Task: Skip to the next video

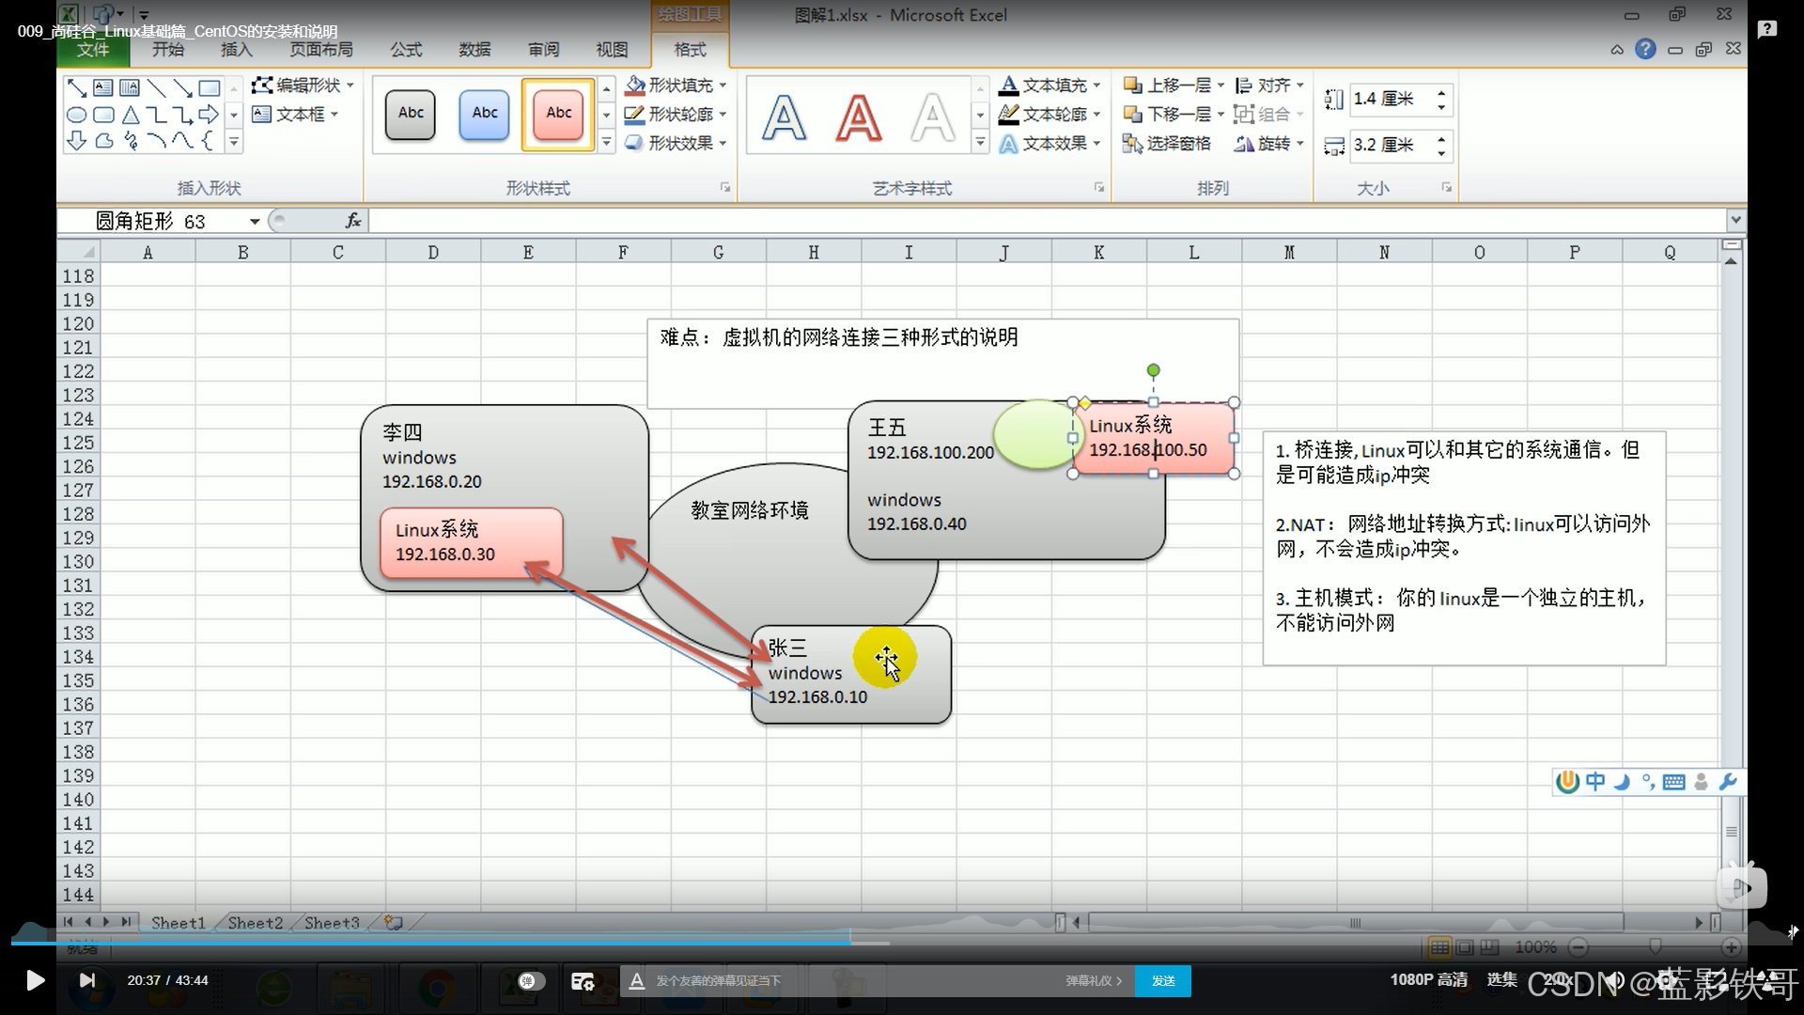Action: tap(87, 981)
